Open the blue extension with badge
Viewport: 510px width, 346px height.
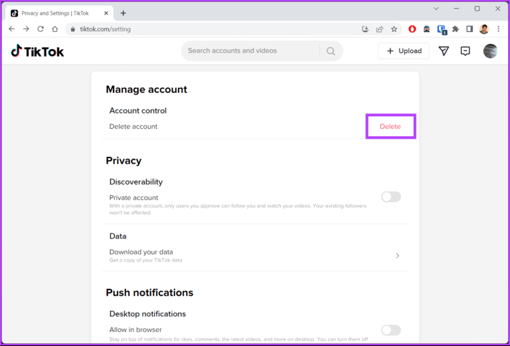442,30
